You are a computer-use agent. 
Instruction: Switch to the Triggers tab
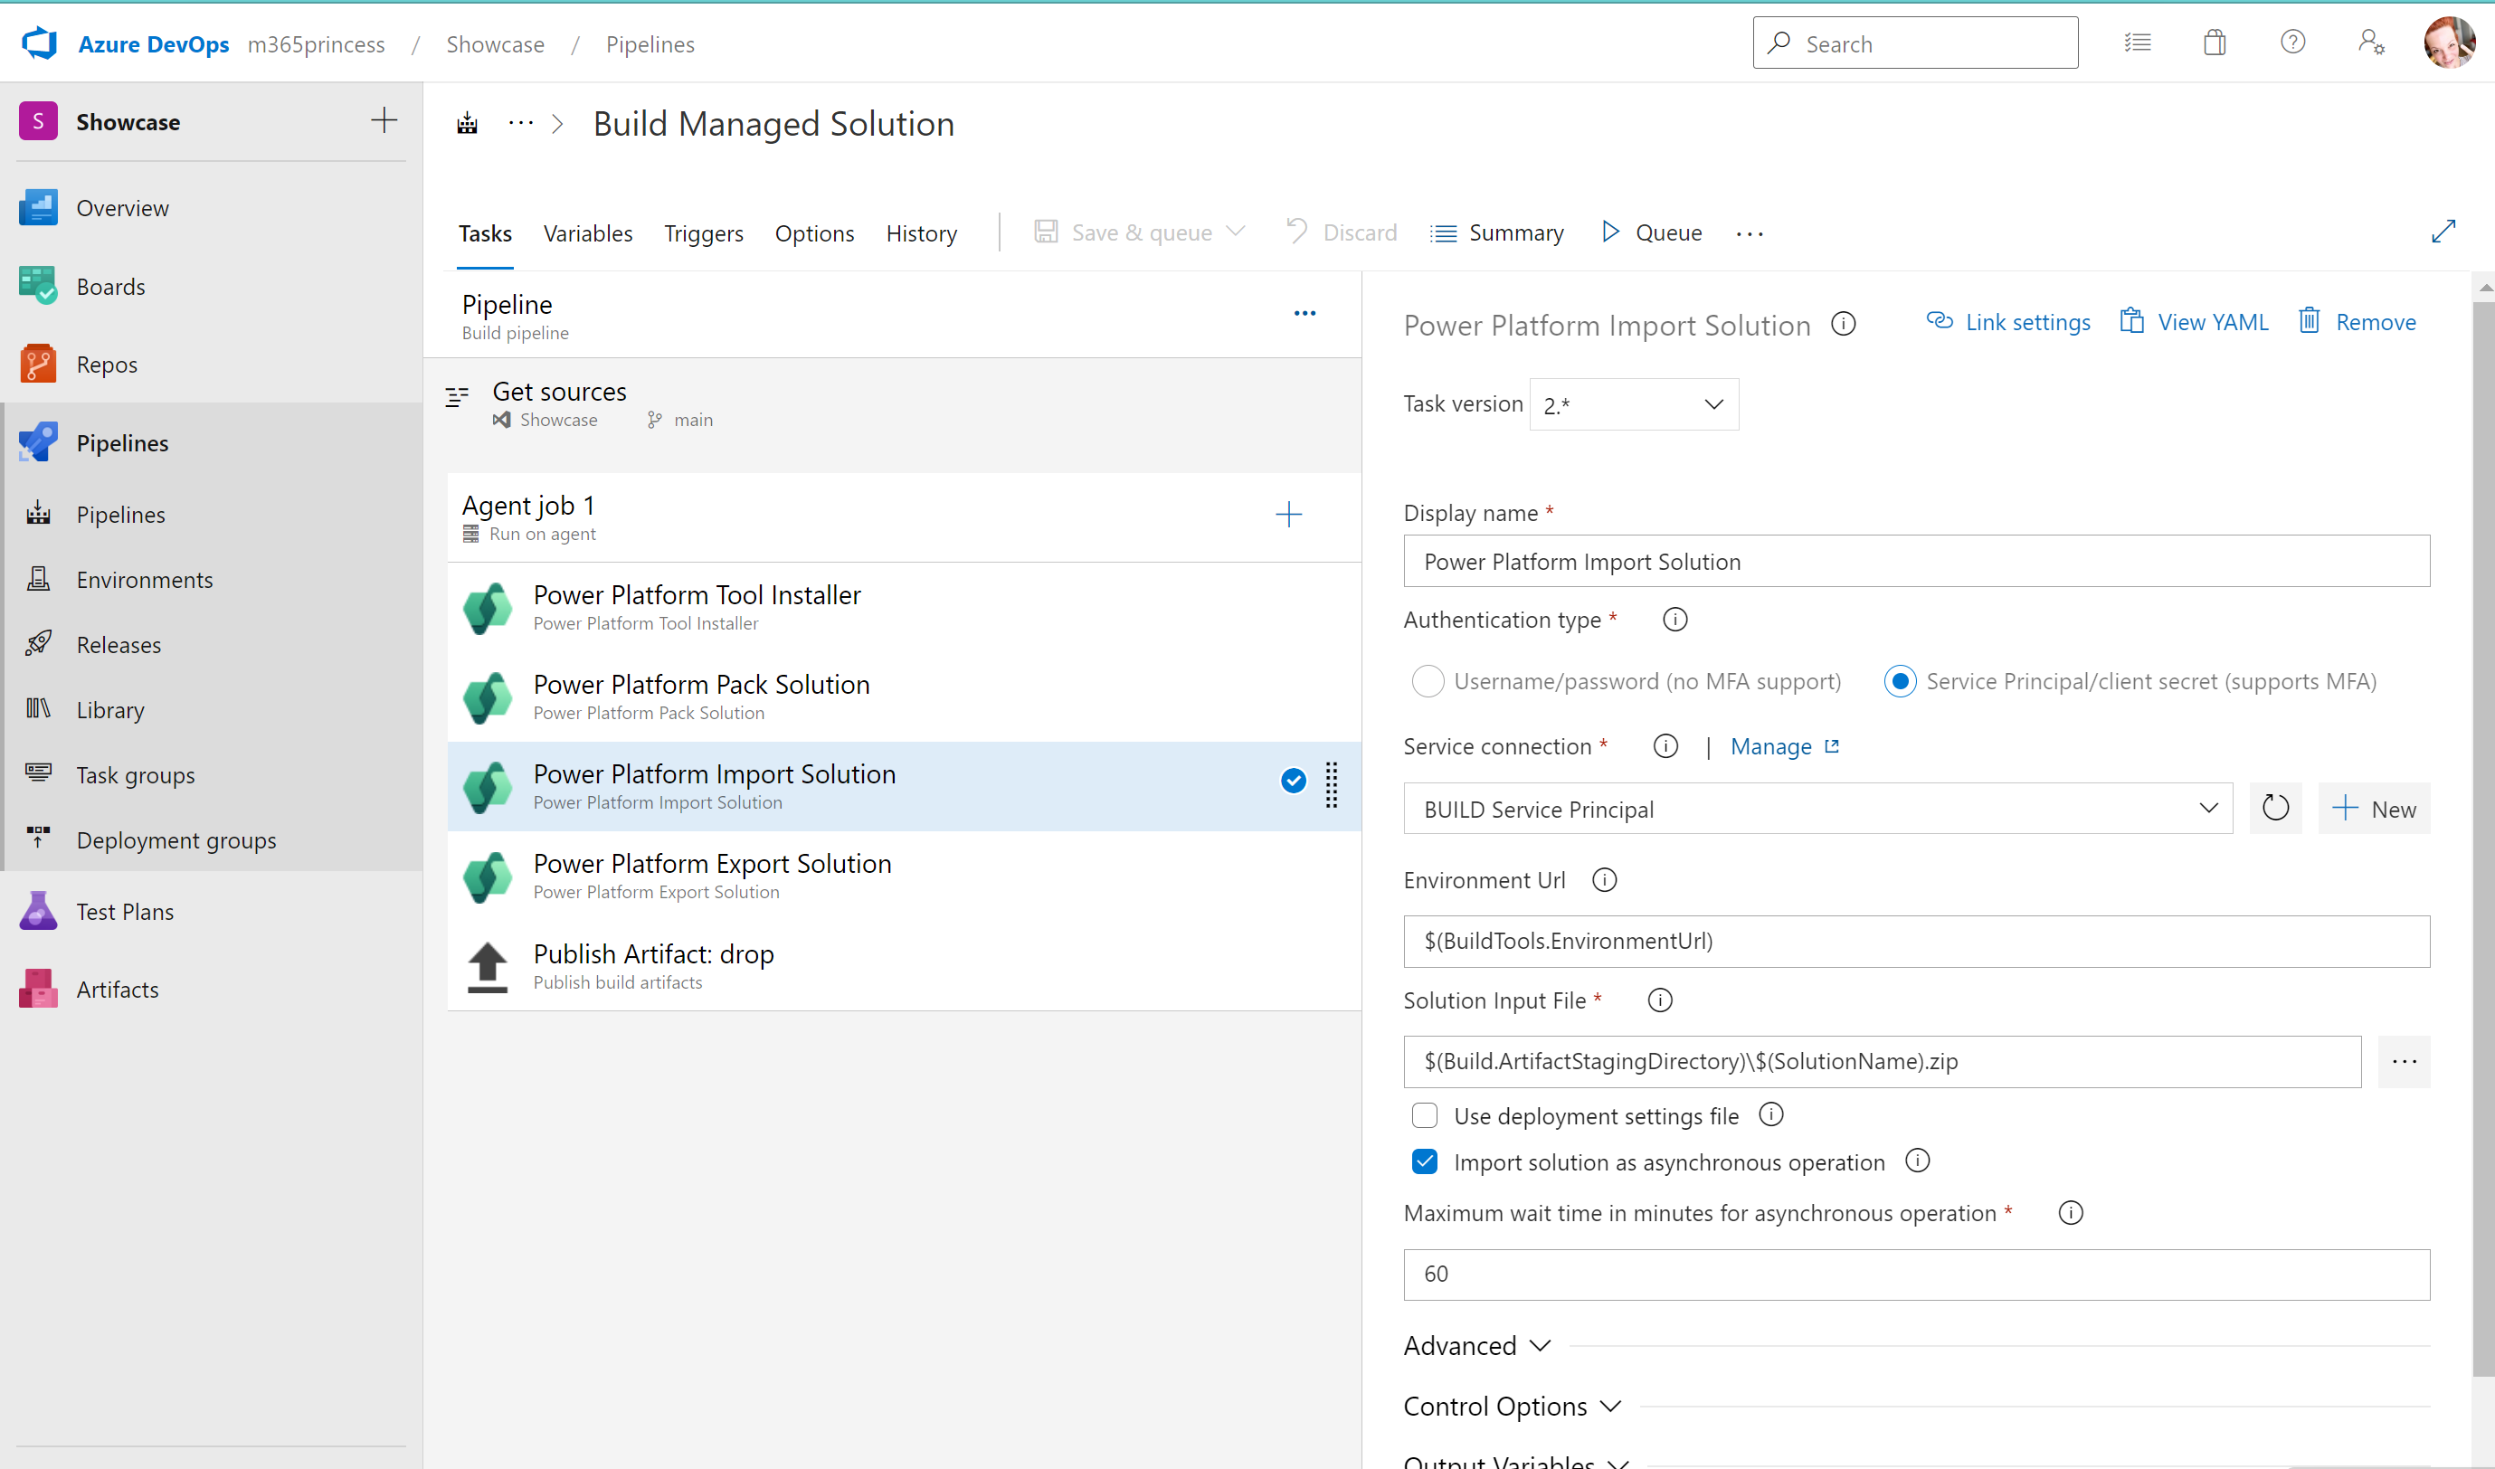pyautogui.click(x=704, y=233)
